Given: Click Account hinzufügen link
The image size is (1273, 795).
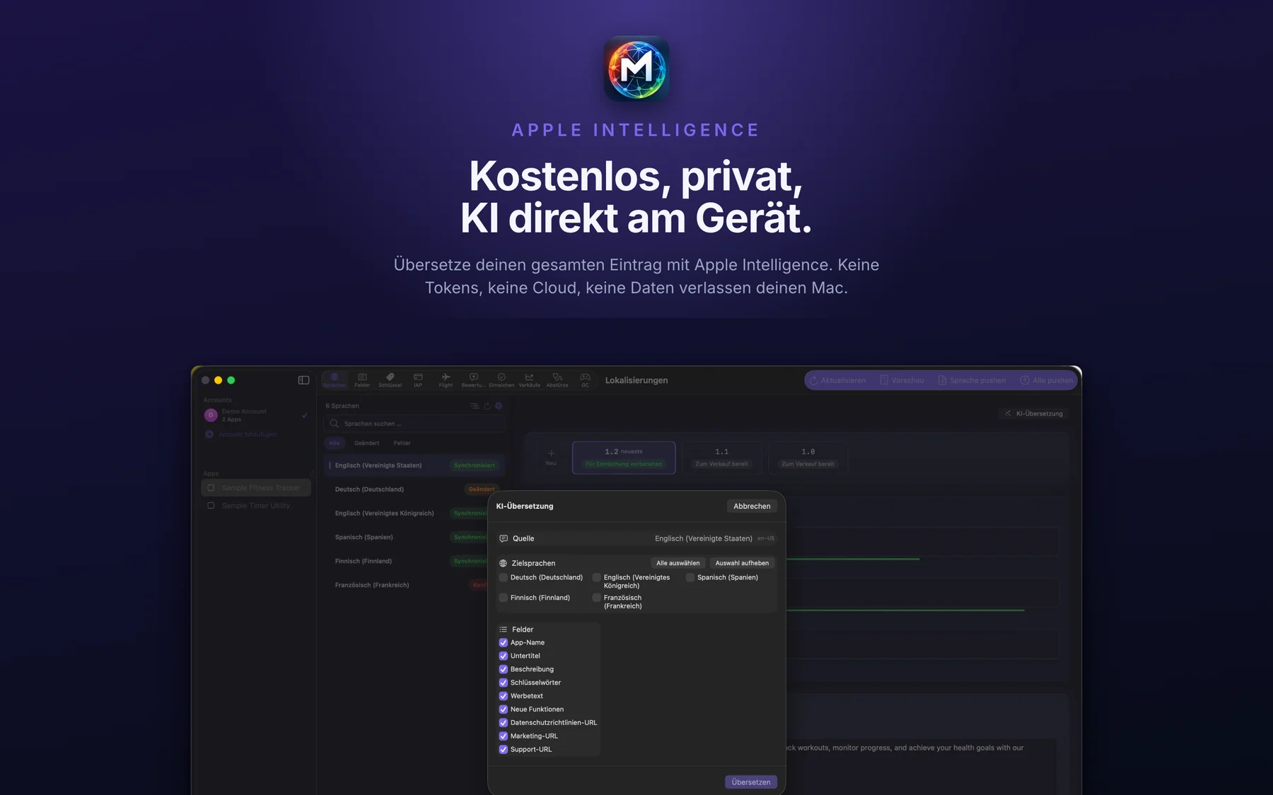Looking at the screenshot, I should click(241, 434).
